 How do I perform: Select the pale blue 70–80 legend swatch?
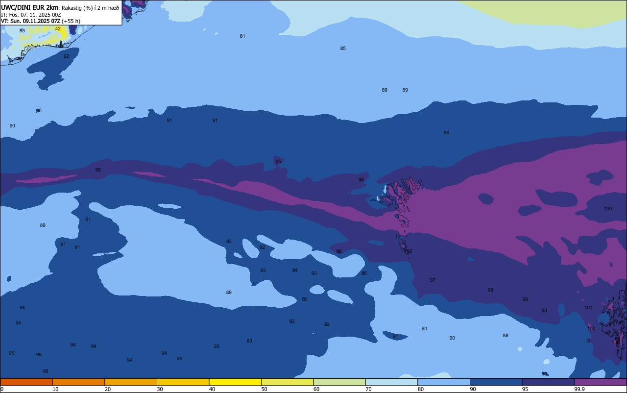pyautogui.click(x=391, y=382)
